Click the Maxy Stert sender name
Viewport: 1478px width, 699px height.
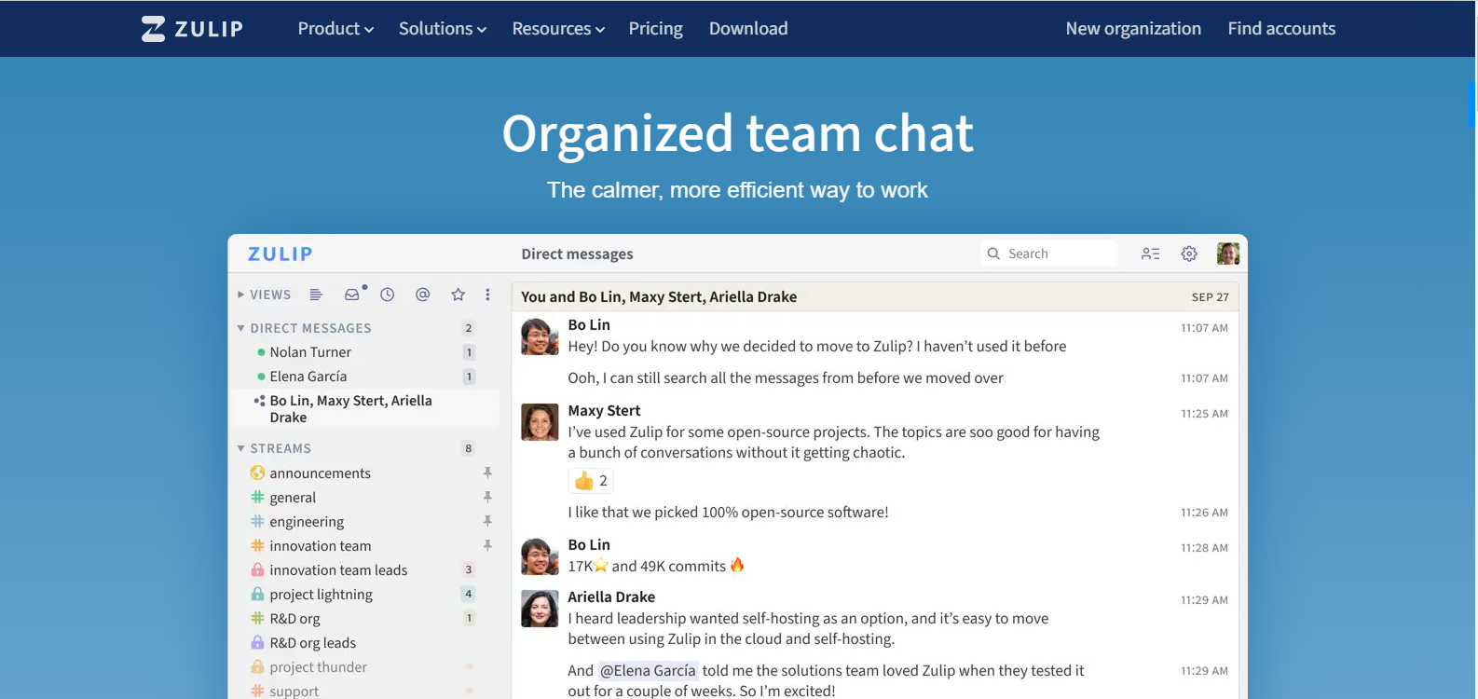coord(604,411)
